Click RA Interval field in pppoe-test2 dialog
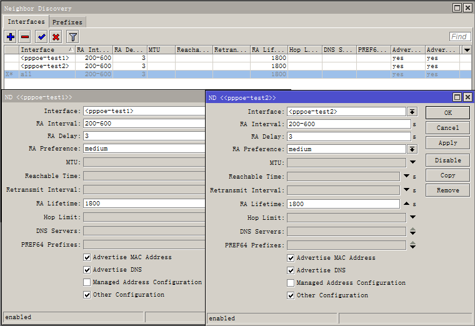475x326 pixels. (349, 124)
